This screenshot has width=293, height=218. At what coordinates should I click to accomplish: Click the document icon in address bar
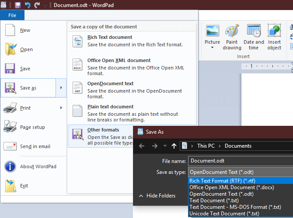185,145
